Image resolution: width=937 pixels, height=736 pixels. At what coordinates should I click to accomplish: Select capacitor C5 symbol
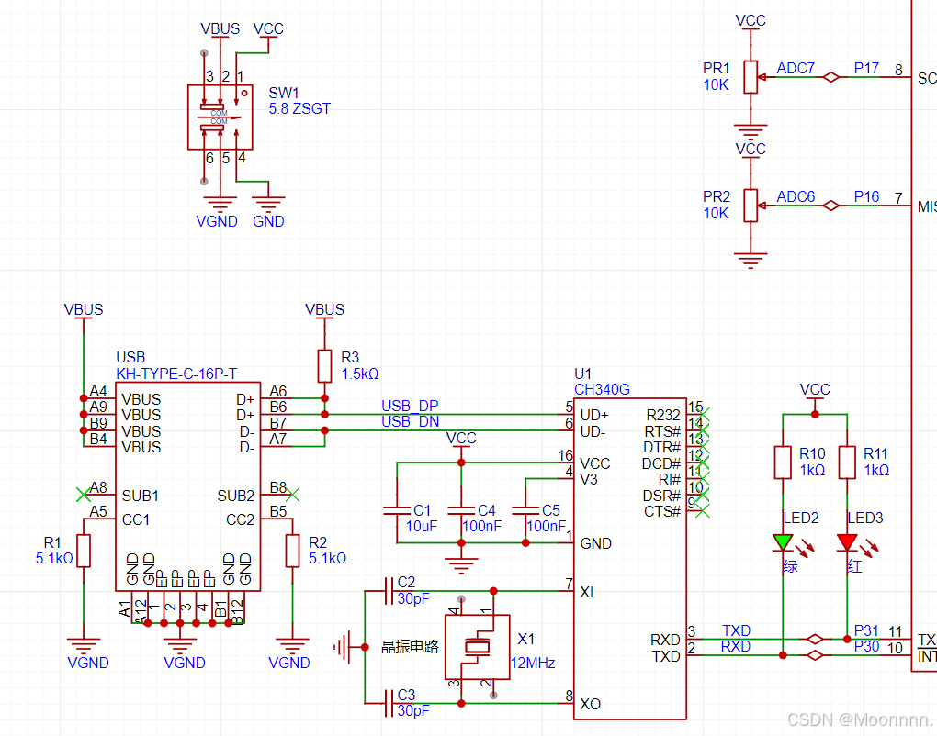(525, 511)
